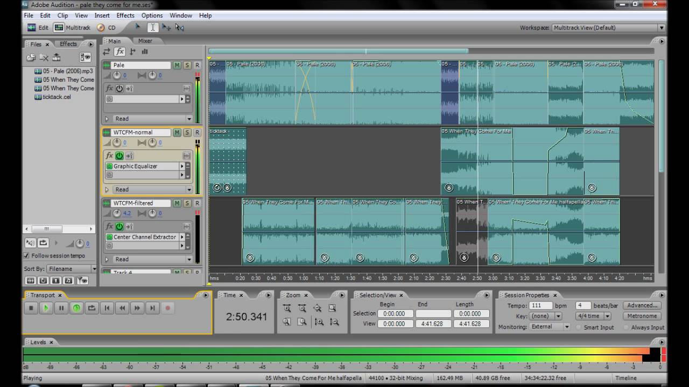
Task: Pause playback in Transport panel
Action: pos(61,308)
